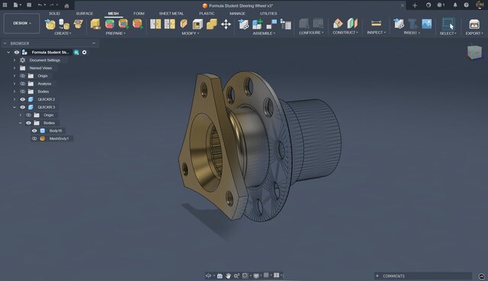
Task: Click the Canvas image icon in Insert group
Action: (427, 24)
